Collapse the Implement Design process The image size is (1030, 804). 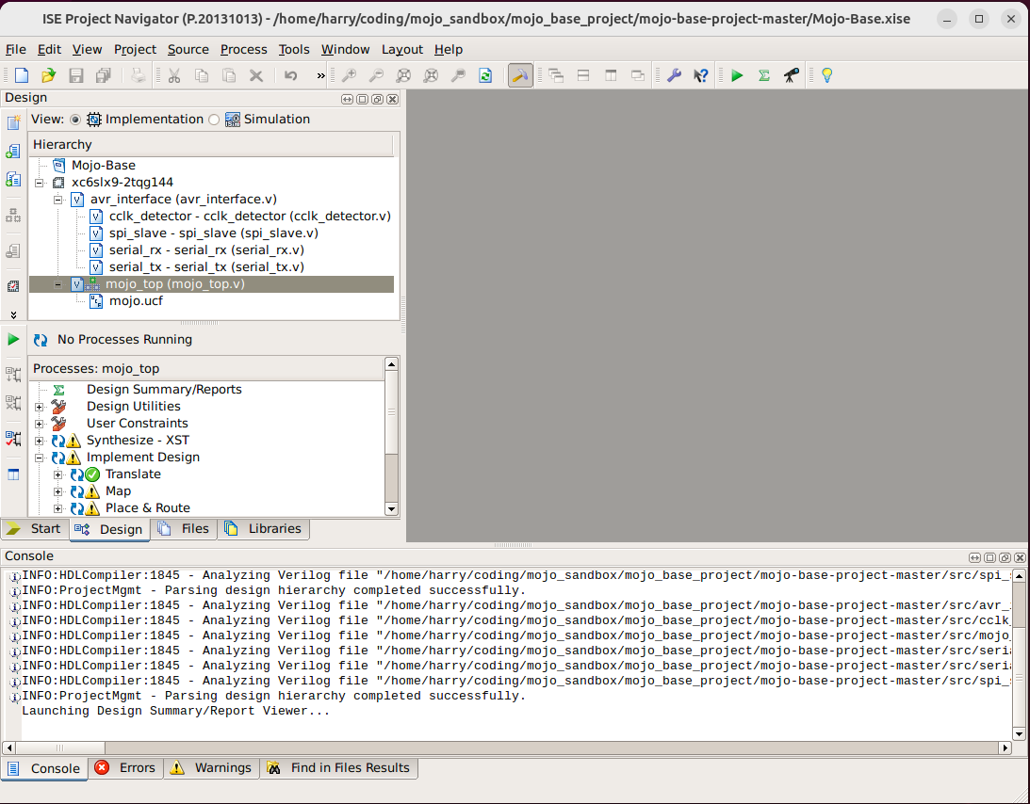pos(40,458)
